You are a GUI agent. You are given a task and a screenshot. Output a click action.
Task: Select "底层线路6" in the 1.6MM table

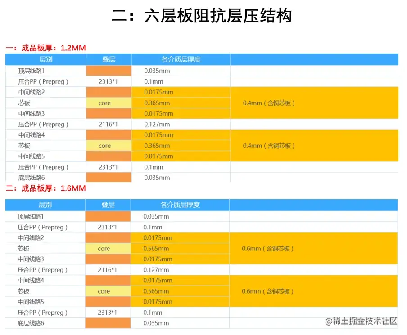click(30, 323)
